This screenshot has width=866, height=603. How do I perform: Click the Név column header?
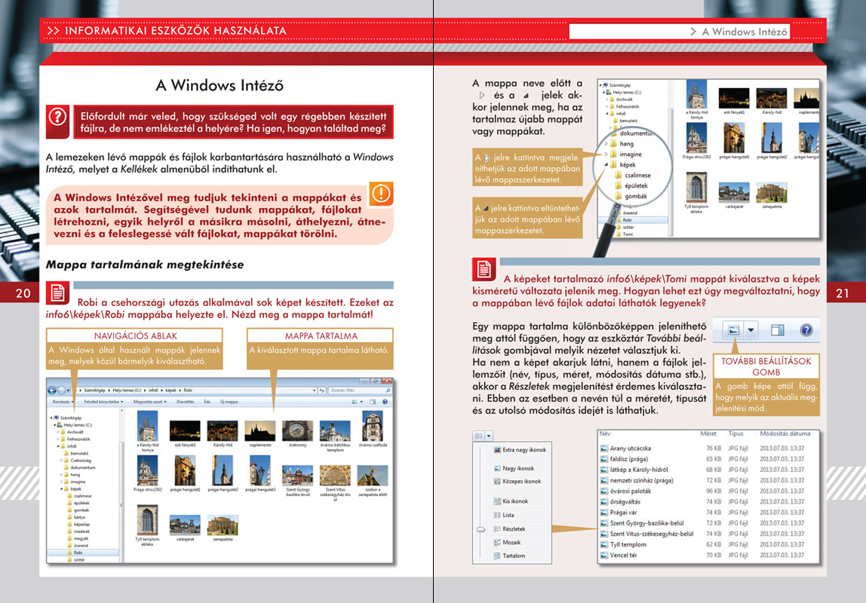605,434
